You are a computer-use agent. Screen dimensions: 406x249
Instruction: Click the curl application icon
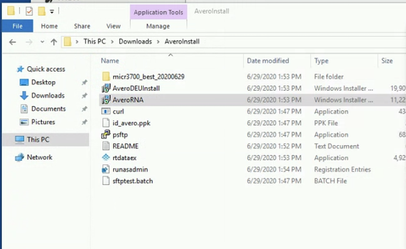pos(106,112)
